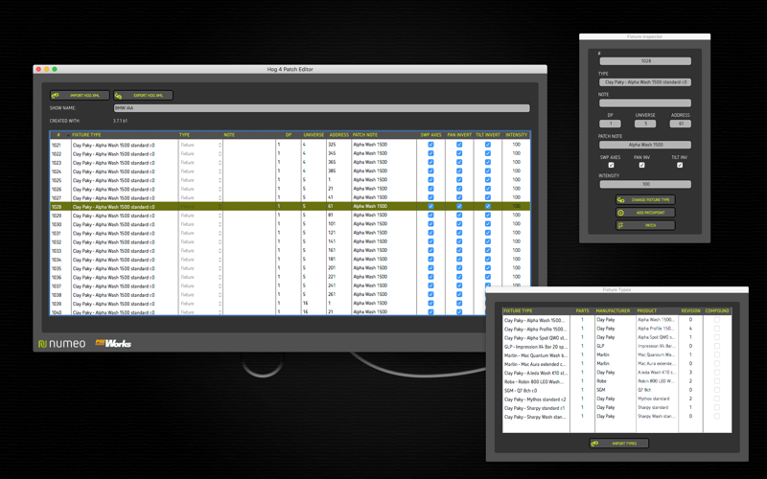The height and width of the screenshot is (479, 767).
Task: Open Type dropdown for fixture 1031
Action: [x=200, y=233]
